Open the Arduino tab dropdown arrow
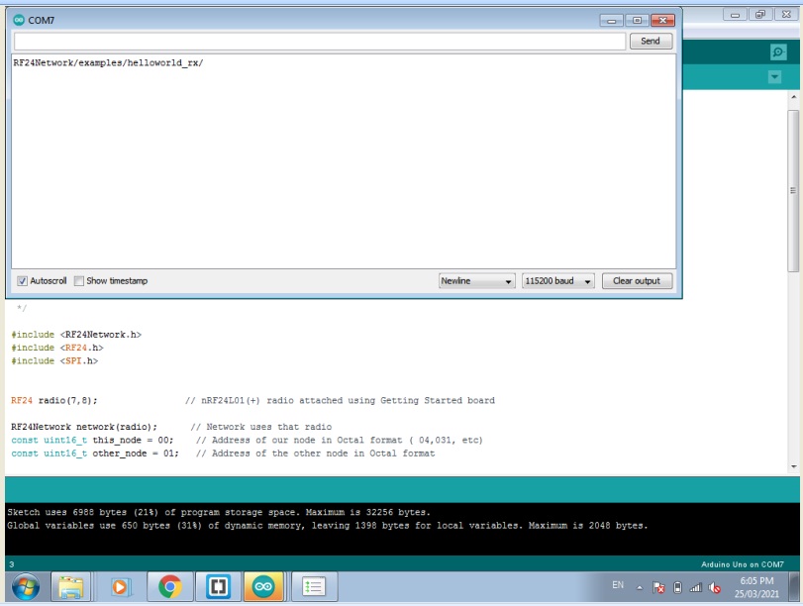Viewport: 803px width, 606px height. (x=775, y=77)
